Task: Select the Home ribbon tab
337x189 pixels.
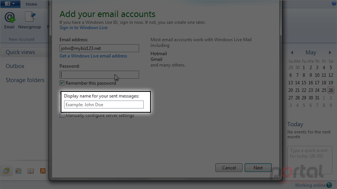Action: [31, 4]
